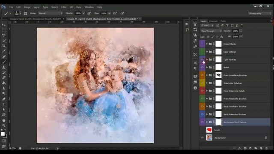The width and height of the screenshot is (274, 154).
Task: Select the Lasso tool
Action: [4, 36]
